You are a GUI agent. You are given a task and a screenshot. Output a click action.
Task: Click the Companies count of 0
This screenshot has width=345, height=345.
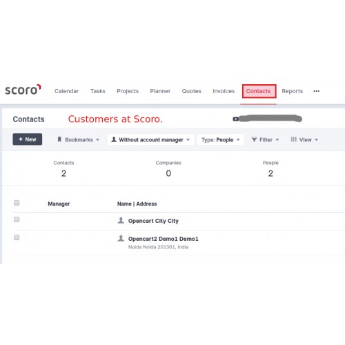pos(168,173)
